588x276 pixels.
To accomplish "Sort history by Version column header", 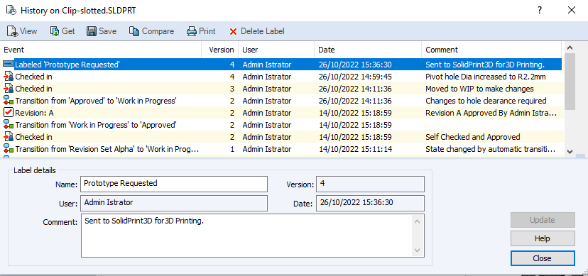I will 219,50.
